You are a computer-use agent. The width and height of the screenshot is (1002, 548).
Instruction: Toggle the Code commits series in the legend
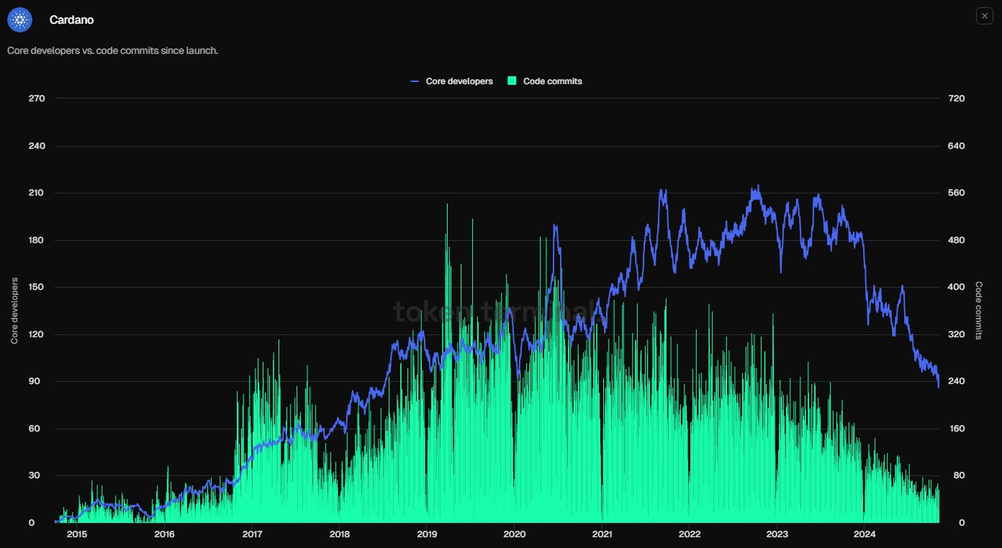pos(554,81)
